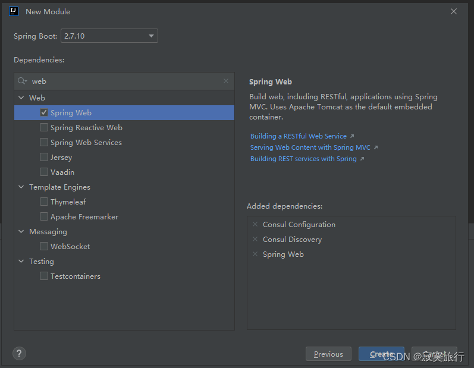This screenshot has width=474, height=368.
Task: Select the Apache Freemarker checkbox
Action: click(x=44, y=216)
